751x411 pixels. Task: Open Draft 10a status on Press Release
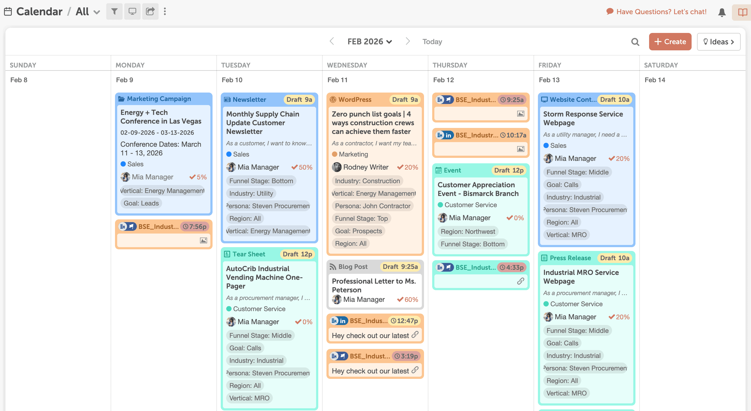click(x=614, y=258)
